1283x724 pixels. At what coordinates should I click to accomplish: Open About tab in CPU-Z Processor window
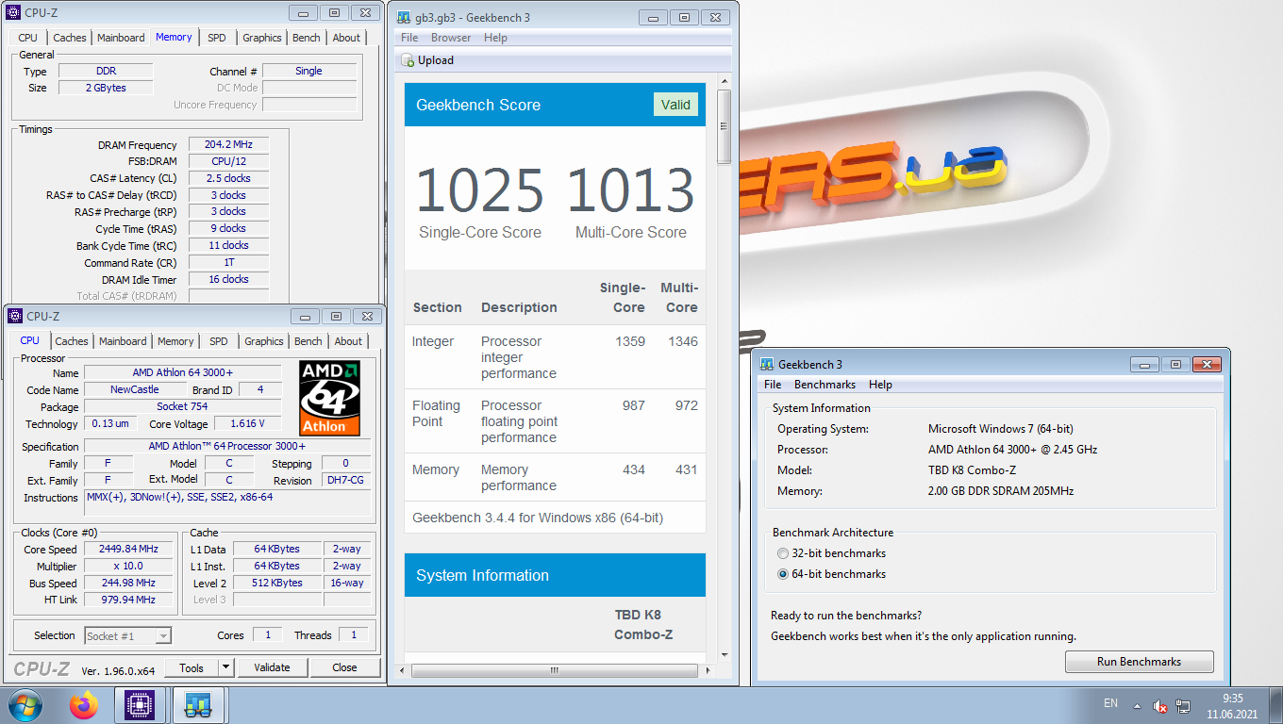point(348,341)
